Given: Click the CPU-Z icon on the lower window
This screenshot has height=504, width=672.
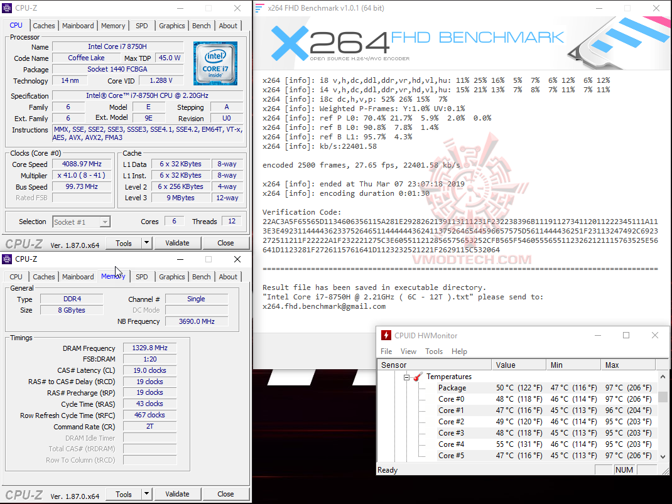Looking at the screenshot, I should pyautogui.click(x=7, y=259).
